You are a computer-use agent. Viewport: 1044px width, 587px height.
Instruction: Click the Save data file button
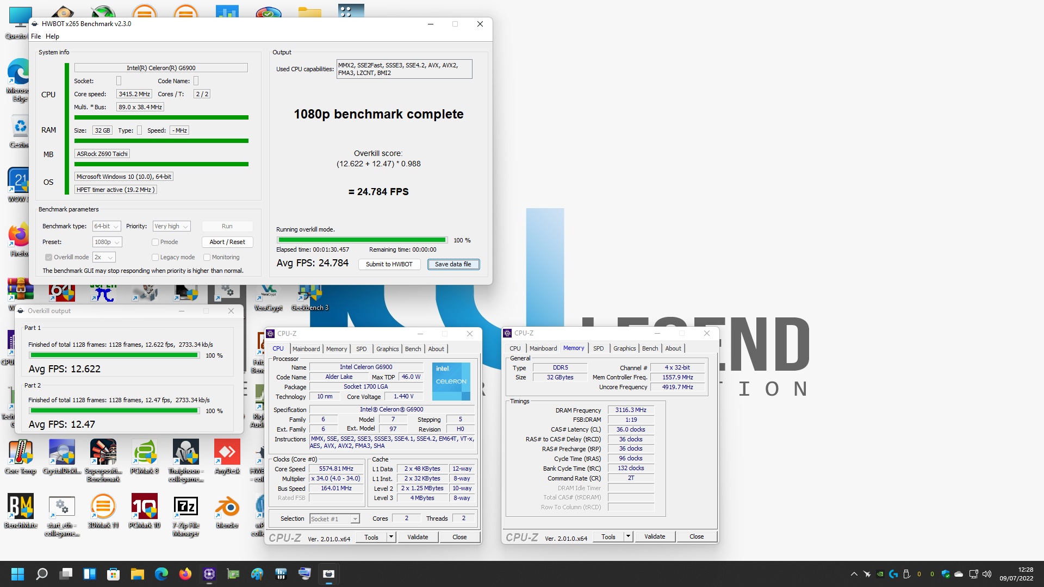(453, 264)
